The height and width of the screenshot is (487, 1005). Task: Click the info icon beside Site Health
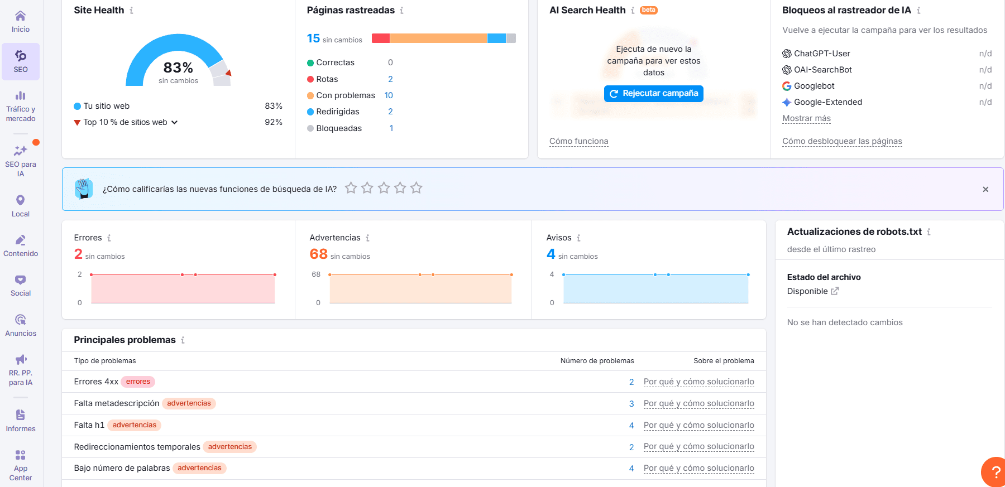[x=132, y=11]
